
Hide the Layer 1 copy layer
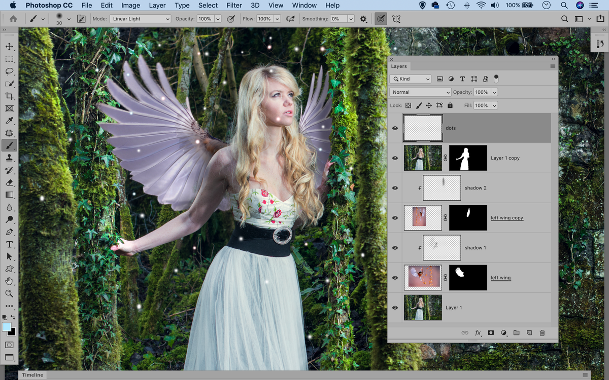tap(395, 158)
